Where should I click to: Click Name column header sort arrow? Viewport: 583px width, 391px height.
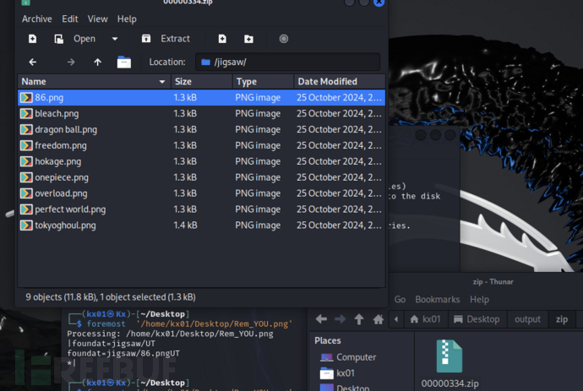tap(162, 82)
